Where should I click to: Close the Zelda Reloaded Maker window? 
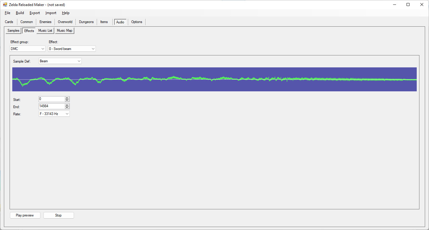click(422, 4)
